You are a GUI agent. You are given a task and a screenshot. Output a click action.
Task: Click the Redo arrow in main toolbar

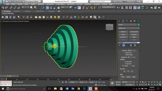point(7,8)
